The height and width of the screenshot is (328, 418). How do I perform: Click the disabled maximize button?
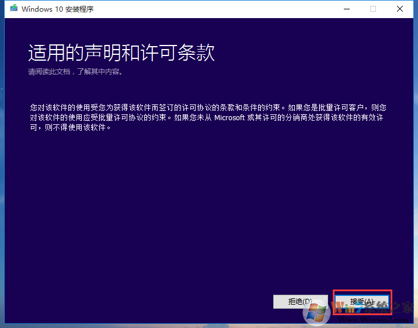click(373, 9)
